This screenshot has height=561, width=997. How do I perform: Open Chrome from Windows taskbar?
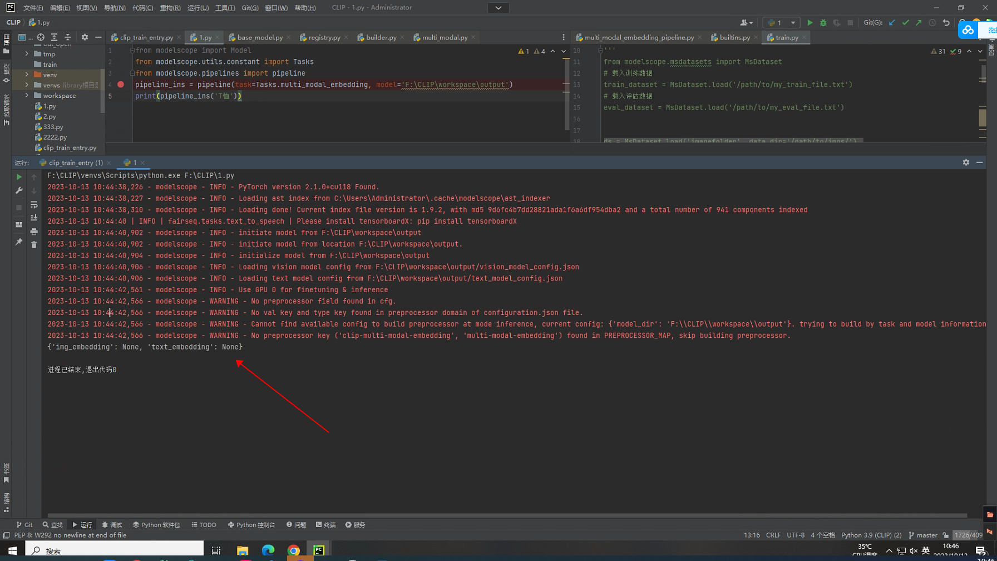point(294,550)
